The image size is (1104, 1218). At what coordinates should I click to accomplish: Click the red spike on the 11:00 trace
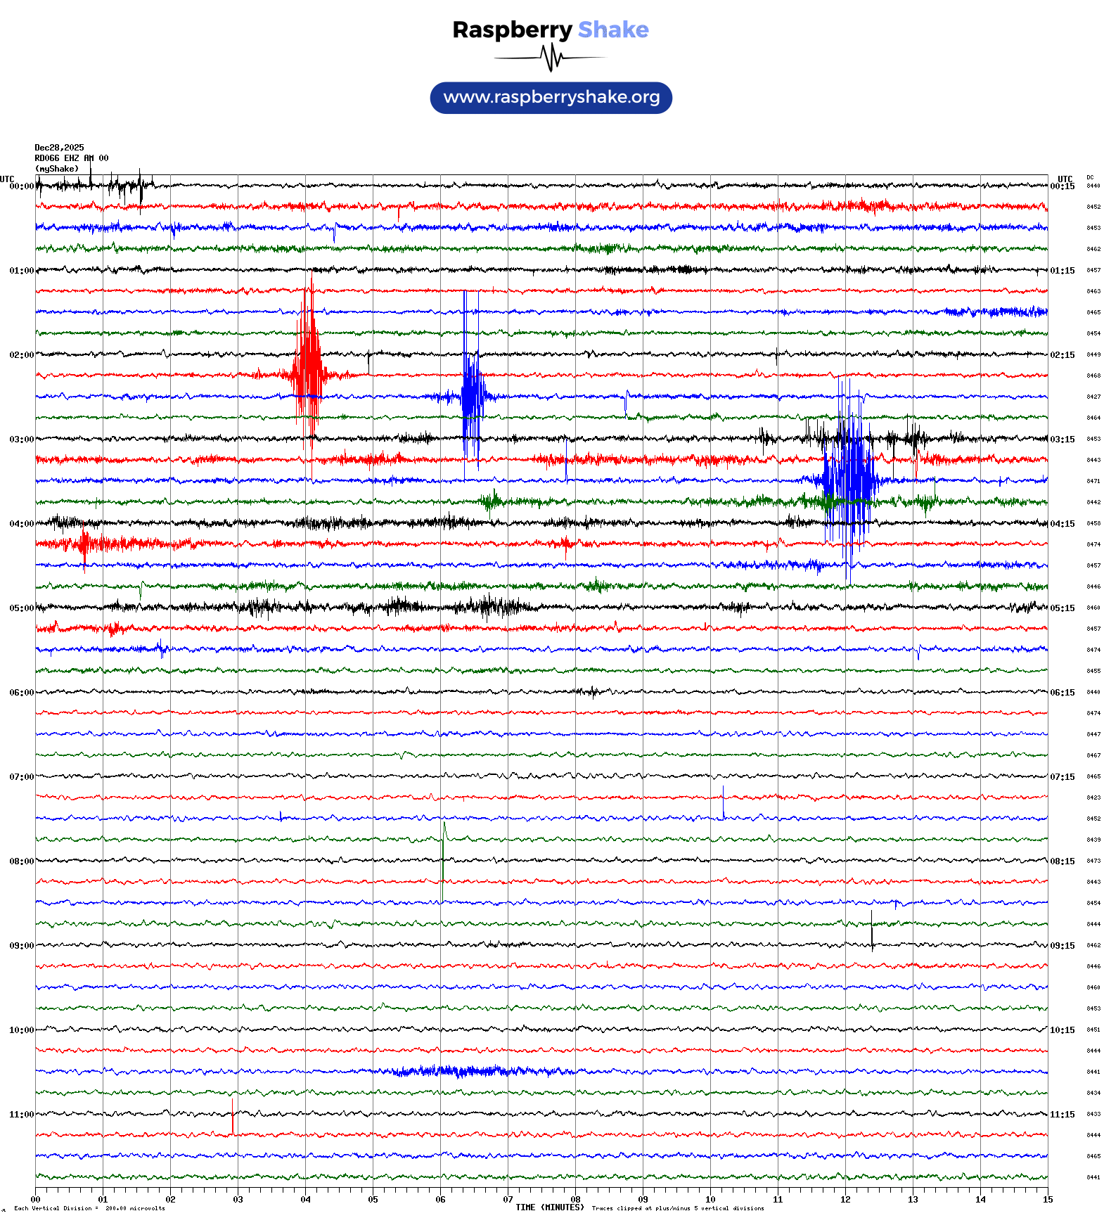point(233,1117)
